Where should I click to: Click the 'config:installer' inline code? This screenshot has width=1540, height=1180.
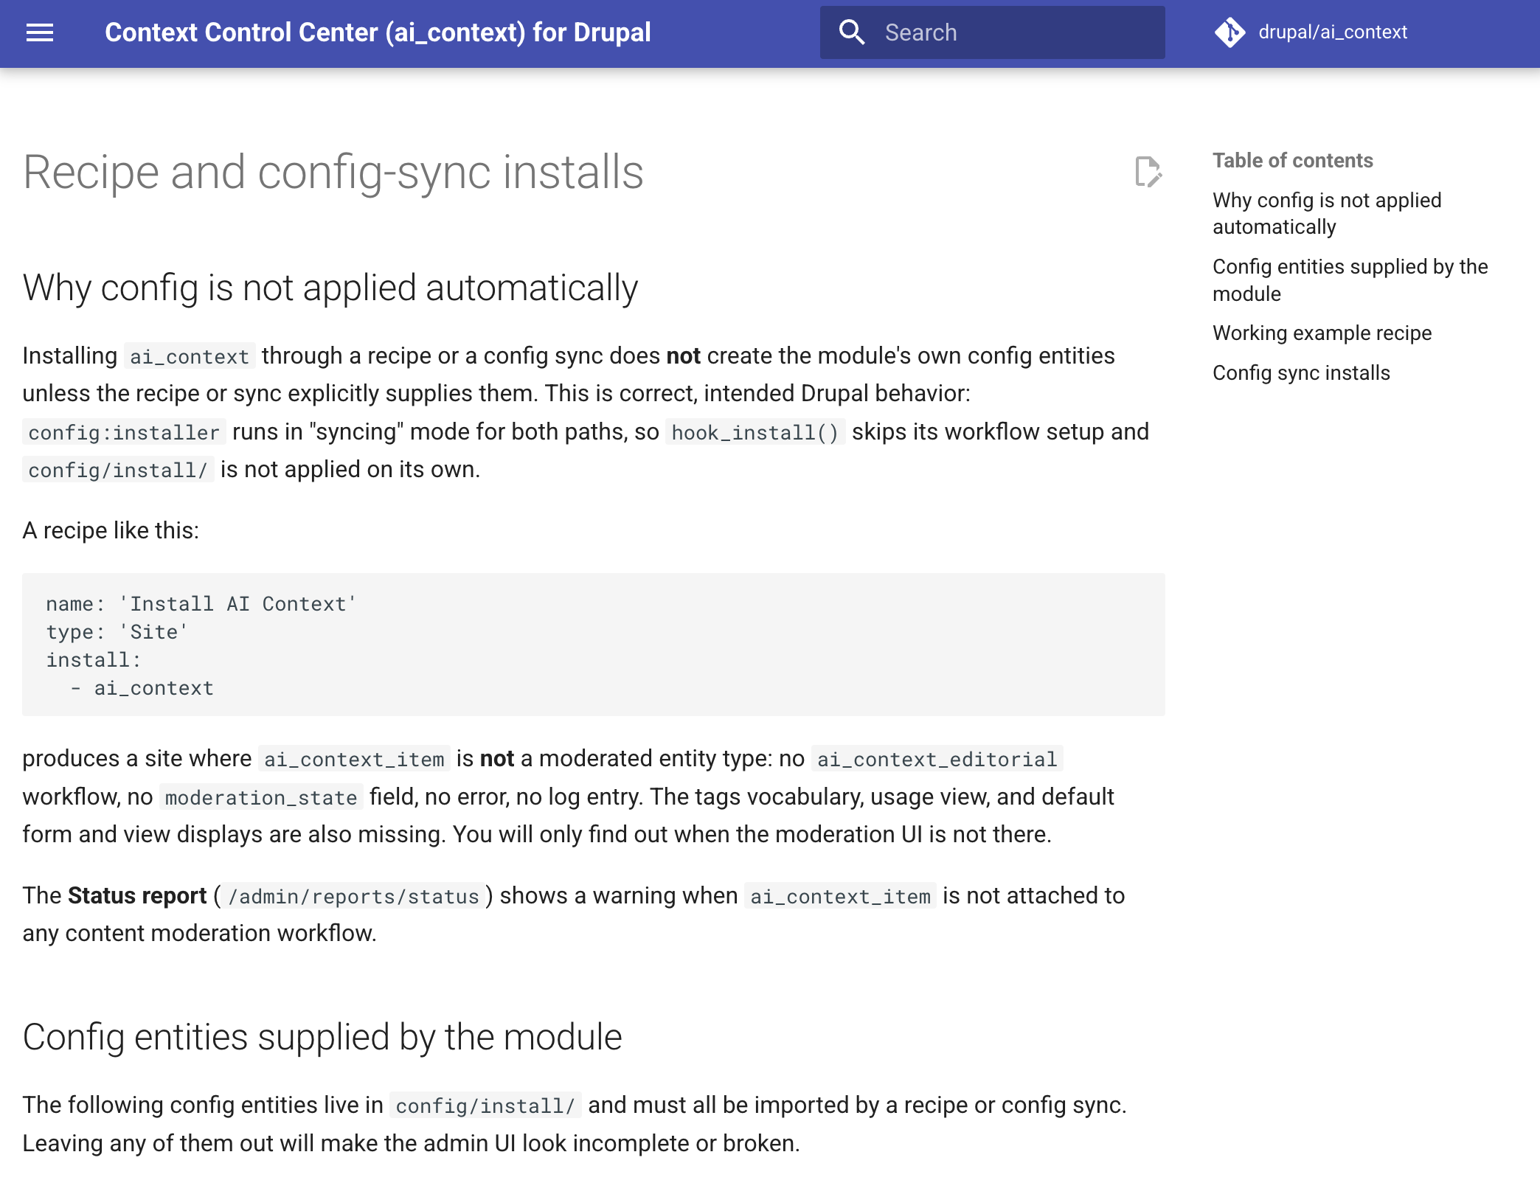[124, 432]
